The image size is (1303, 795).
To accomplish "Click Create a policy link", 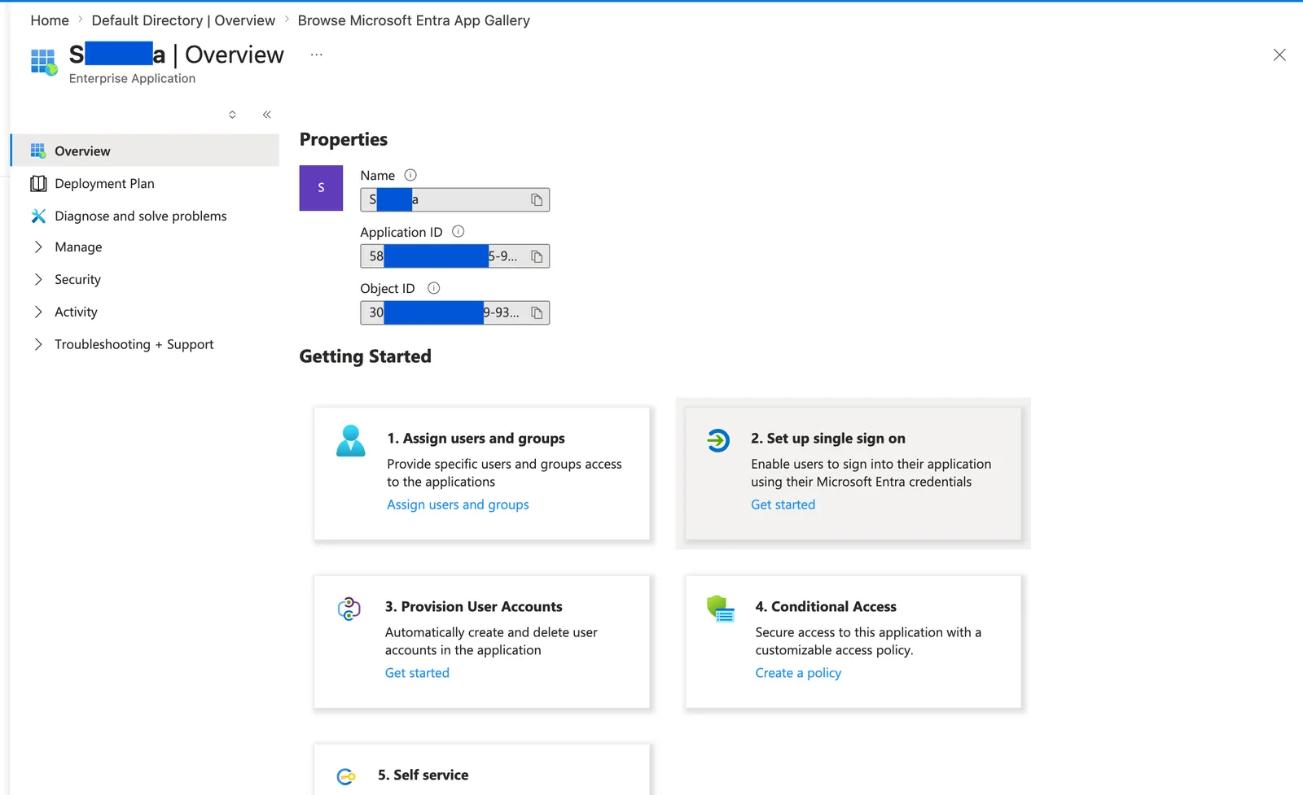I will [x=798, y=673].
